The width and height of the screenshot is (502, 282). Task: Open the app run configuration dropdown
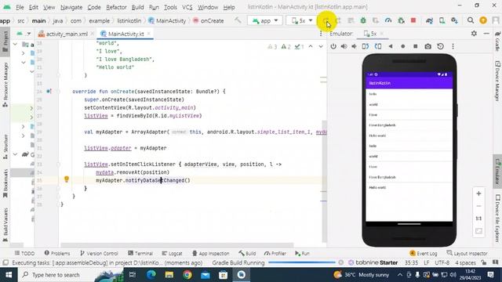pos(265,21)
